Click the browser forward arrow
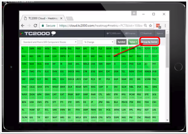 (x=29, y=25)
